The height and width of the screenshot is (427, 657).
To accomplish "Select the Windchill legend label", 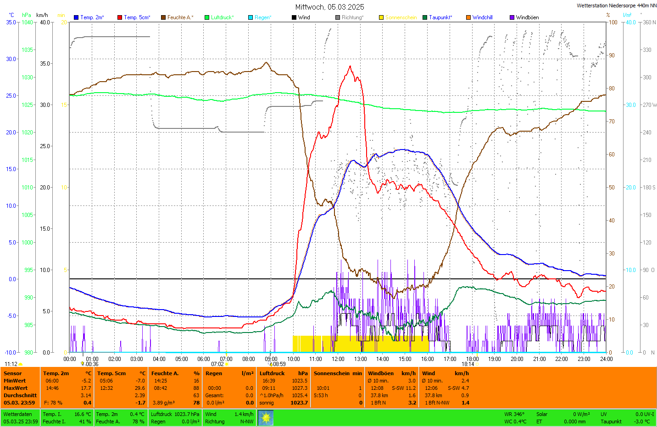I will coord(482,17).
